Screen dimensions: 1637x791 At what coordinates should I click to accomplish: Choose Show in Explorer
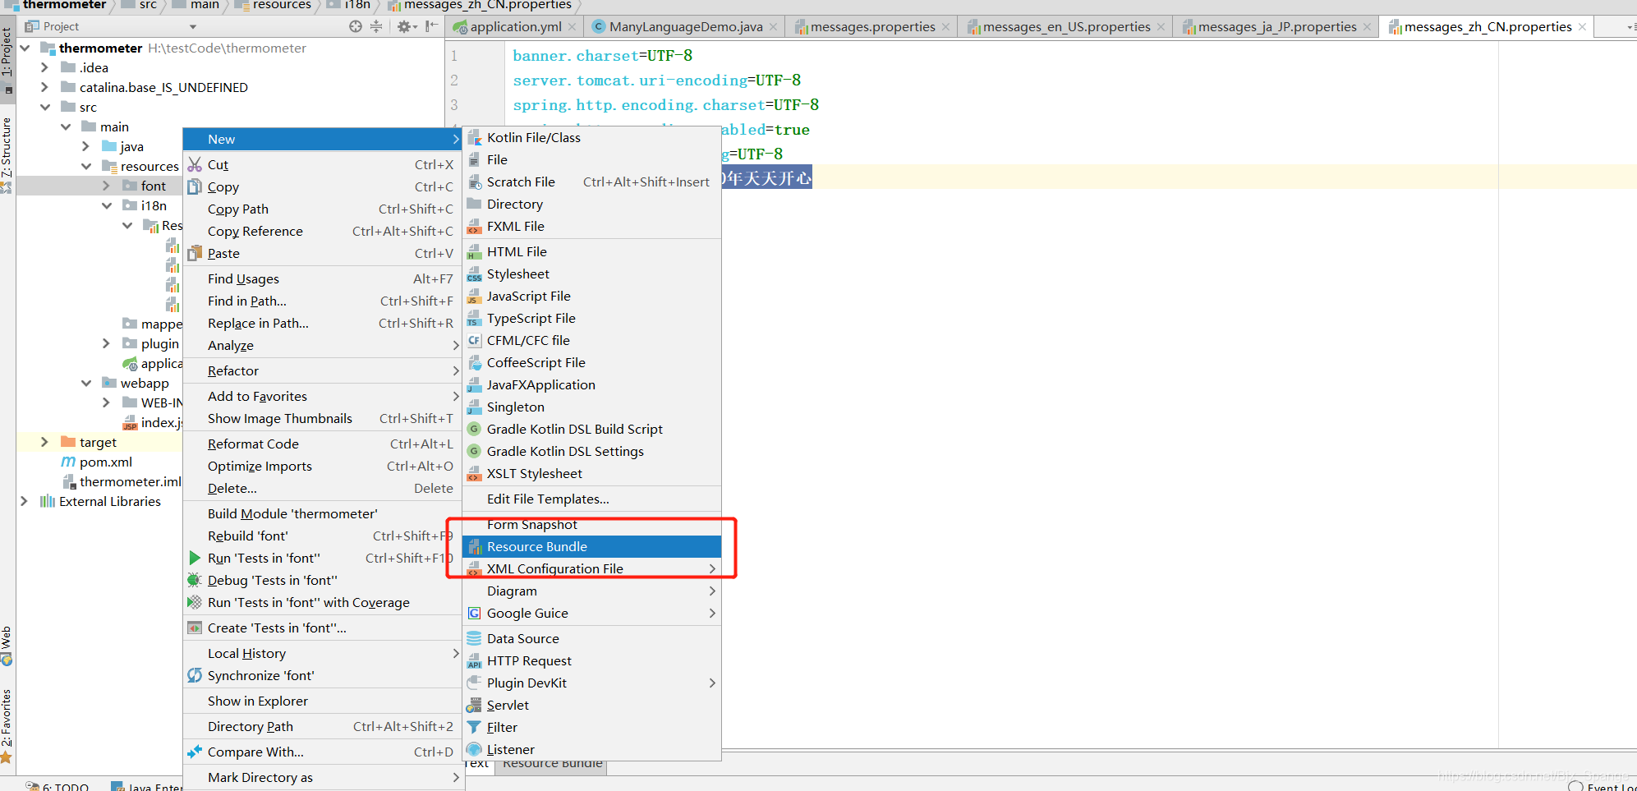point(321,701)
